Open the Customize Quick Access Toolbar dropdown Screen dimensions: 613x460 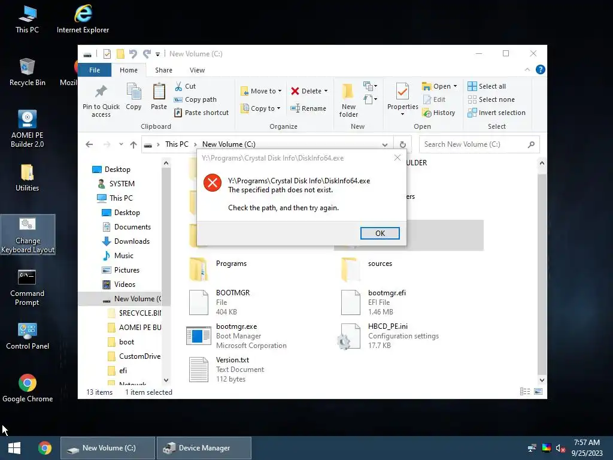click(157, 55)
